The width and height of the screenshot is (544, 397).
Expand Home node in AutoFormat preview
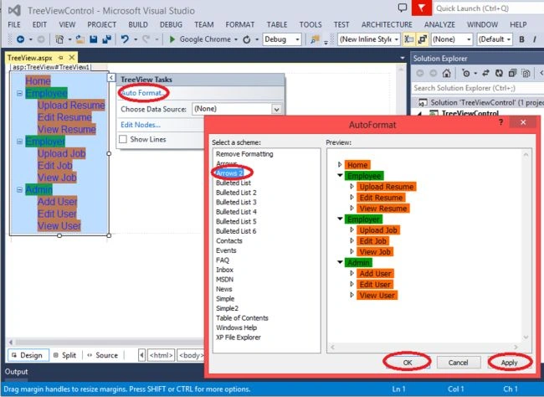340,164
